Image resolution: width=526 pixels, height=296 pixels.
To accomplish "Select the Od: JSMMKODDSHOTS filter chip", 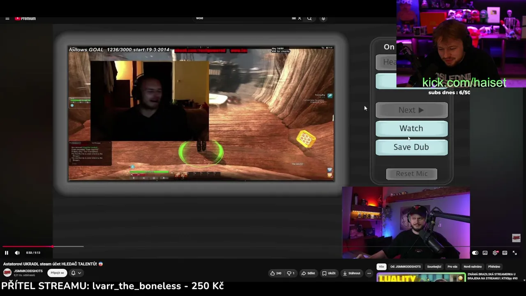I will pos(405,267).
